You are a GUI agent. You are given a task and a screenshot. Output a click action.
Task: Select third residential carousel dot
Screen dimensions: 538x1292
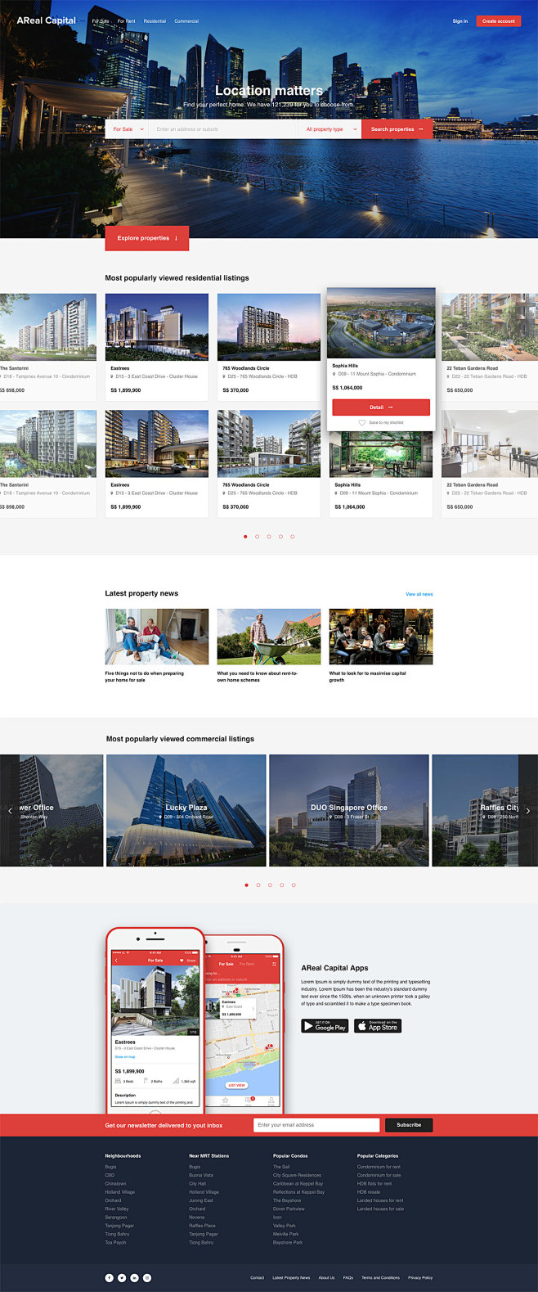pos(269,537)
